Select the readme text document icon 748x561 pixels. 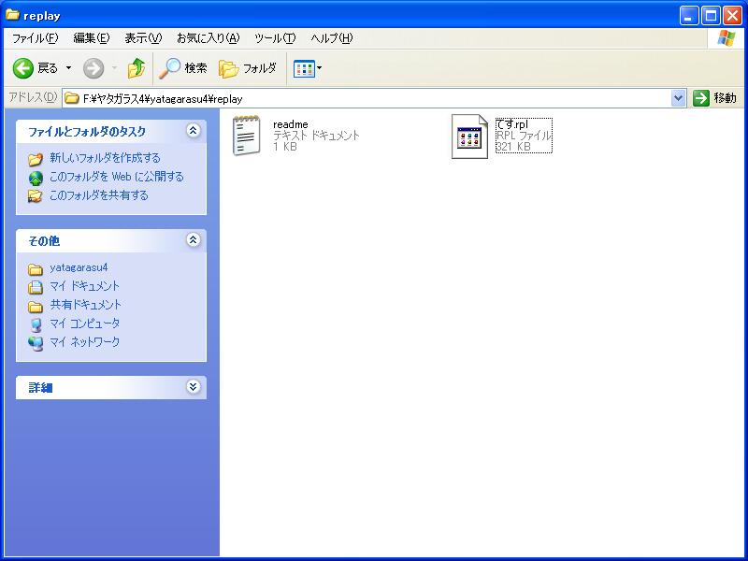coord(246,135)
